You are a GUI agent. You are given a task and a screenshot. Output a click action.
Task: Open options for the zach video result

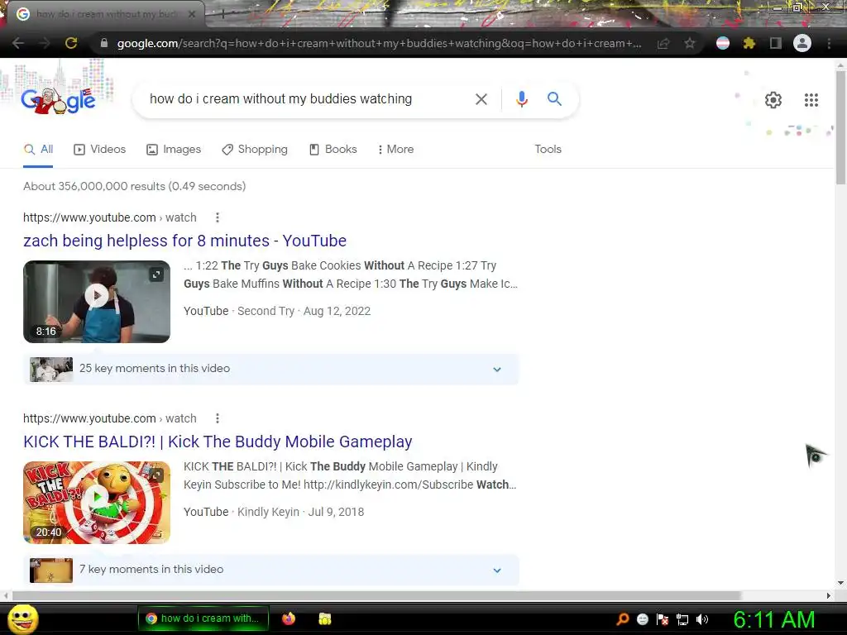tap(218, 217)
